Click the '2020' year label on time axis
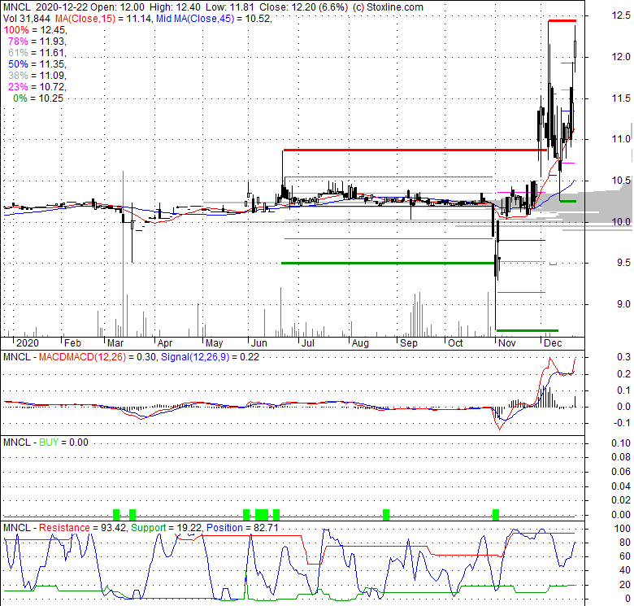This screenshot has width=634, height=606. 28,343
